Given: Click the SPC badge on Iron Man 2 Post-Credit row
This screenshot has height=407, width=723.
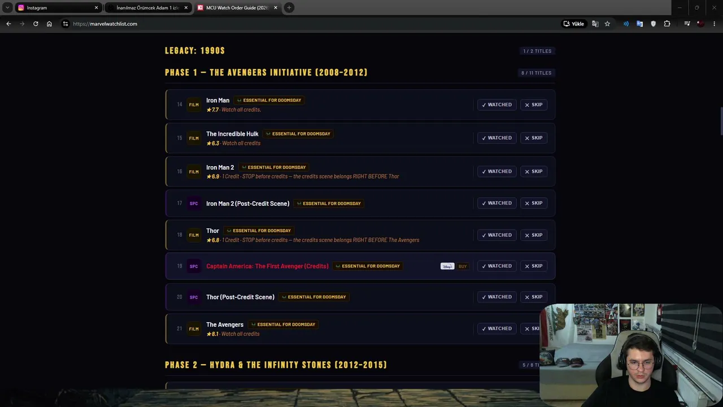Looking at the screenshot, I should coord(194,203).
